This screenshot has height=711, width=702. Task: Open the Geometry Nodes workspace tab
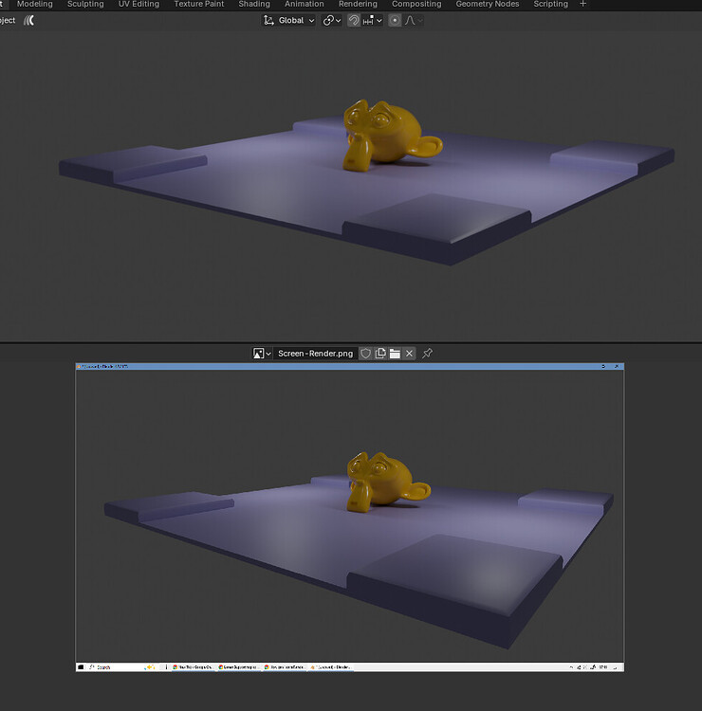487,4
